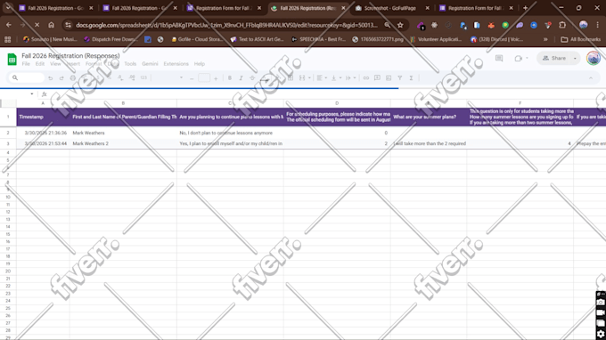Collapse the toolbar with the chevron
Image resolution: width=606 pixels, height=340 pixels.
[591, 78]
